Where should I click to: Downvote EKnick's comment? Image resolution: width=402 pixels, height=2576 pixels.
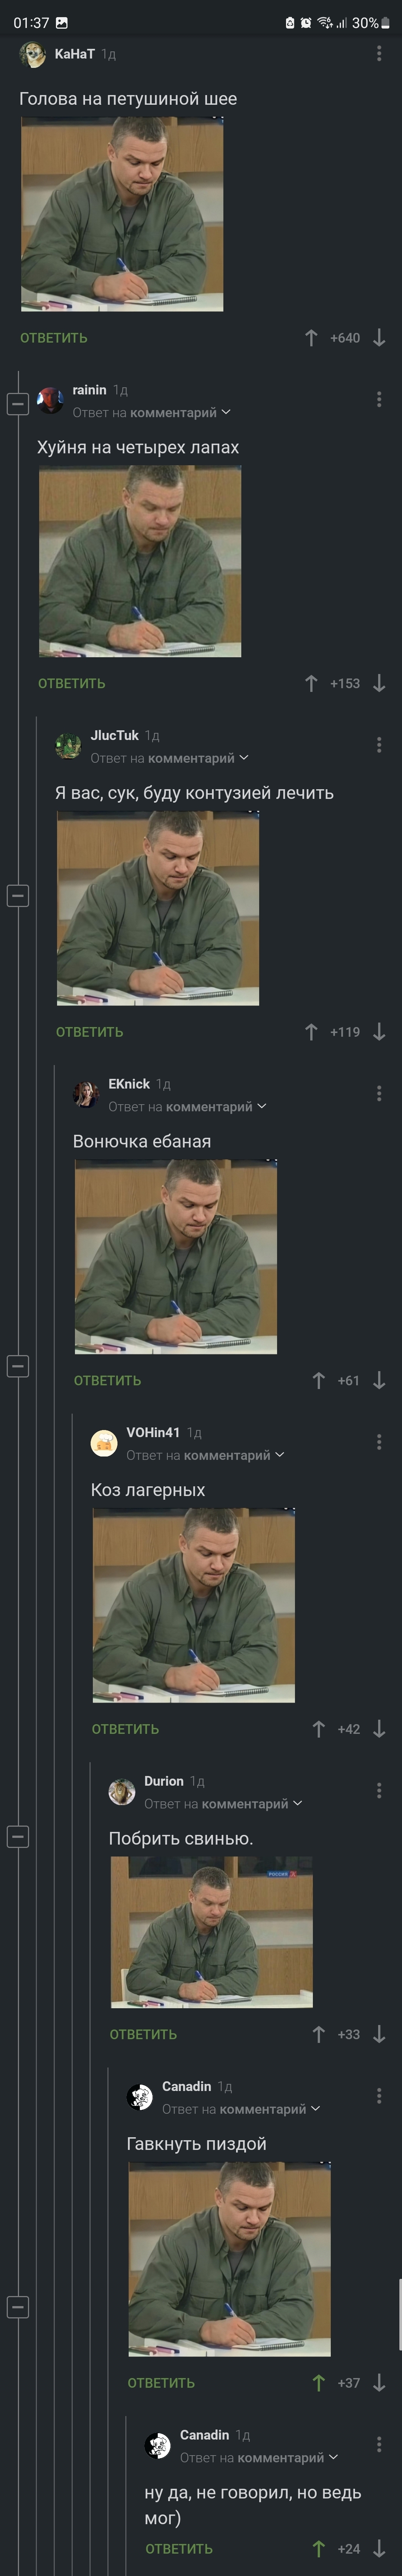click(x=379, y=1380)
